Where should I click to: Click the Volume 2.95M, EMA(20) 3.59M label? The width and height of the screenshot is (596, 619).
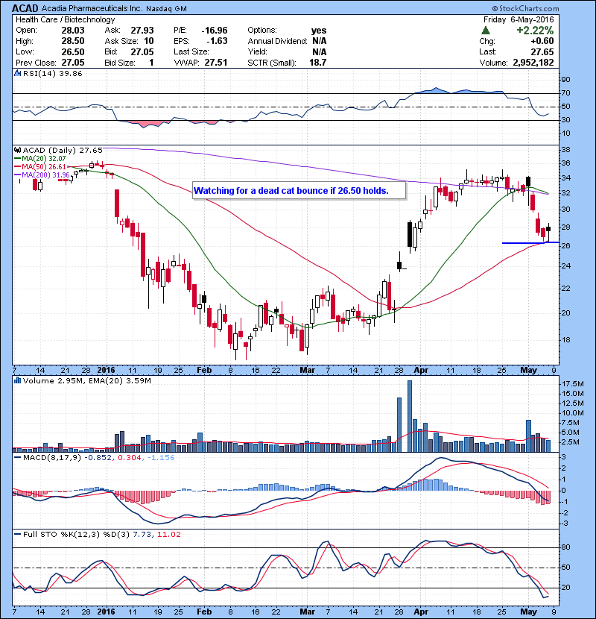(86, 380)
